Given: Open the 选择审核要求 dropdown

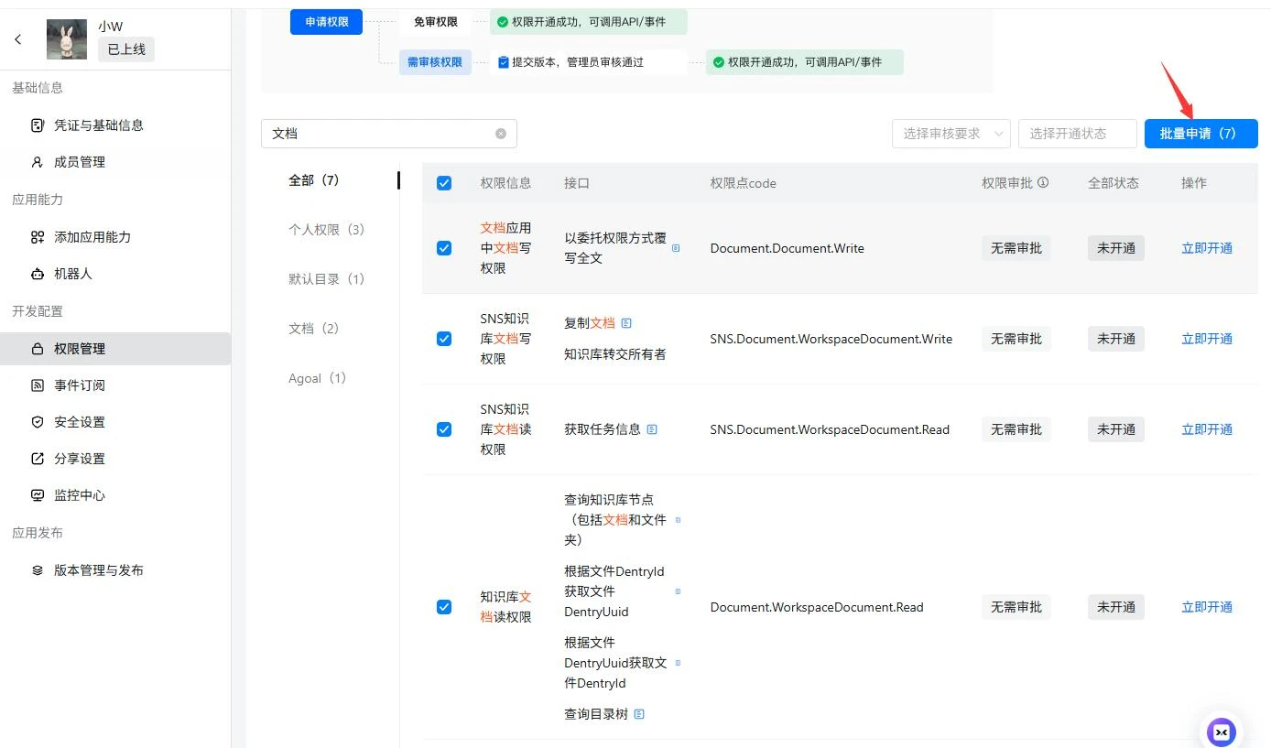Looking at the screenshot, I should [x=951, y=134].
